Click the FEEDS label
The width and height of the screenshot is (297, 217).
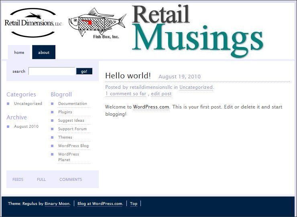[18, 180]
